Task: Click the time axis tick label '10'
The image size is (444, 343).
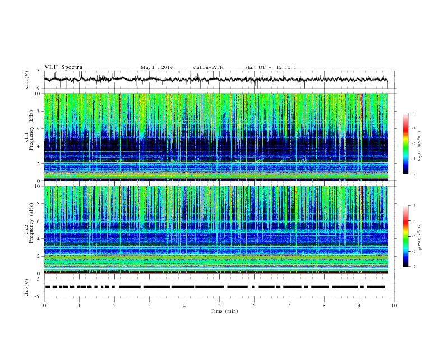Action: (x=394, y=305)
